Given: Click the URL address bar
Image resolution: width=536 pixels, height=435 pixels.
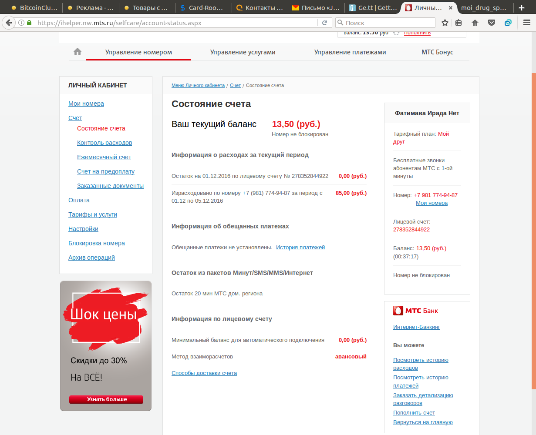Looking at the screenshot, I should 174,23.
